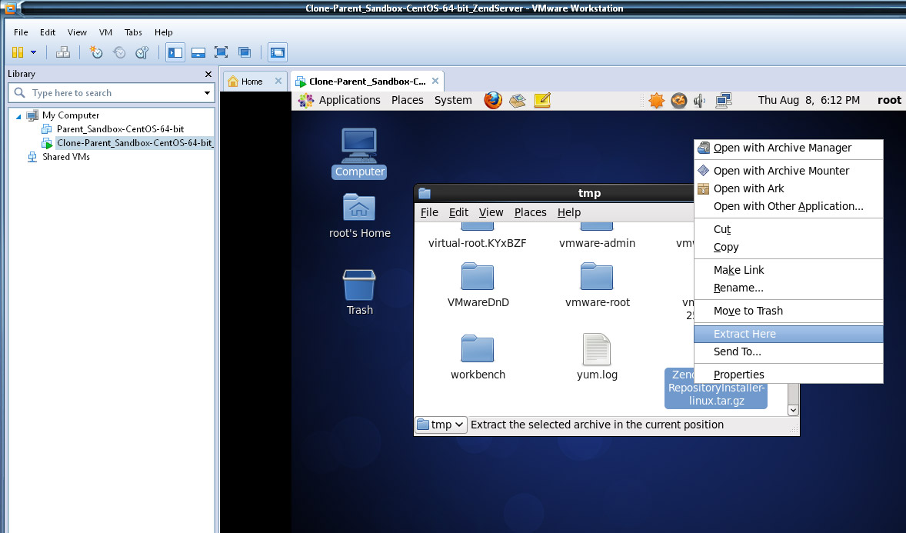Open the library search dropdown arrow
Viewport: 906px width, 533px height.
(207, 93)
